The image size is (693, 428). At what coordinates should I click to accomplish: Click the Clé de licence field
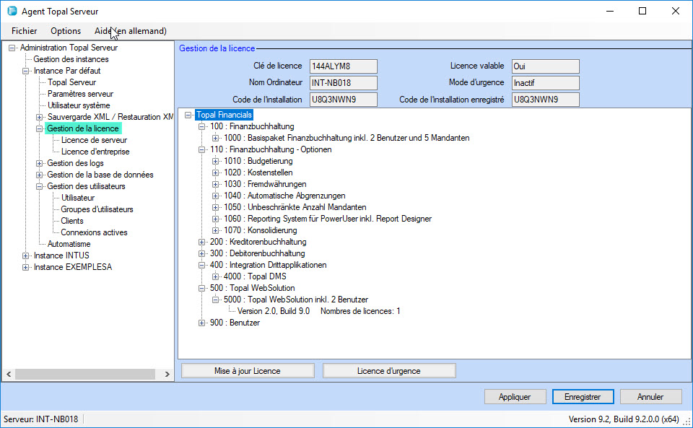(x=343, y=66)
